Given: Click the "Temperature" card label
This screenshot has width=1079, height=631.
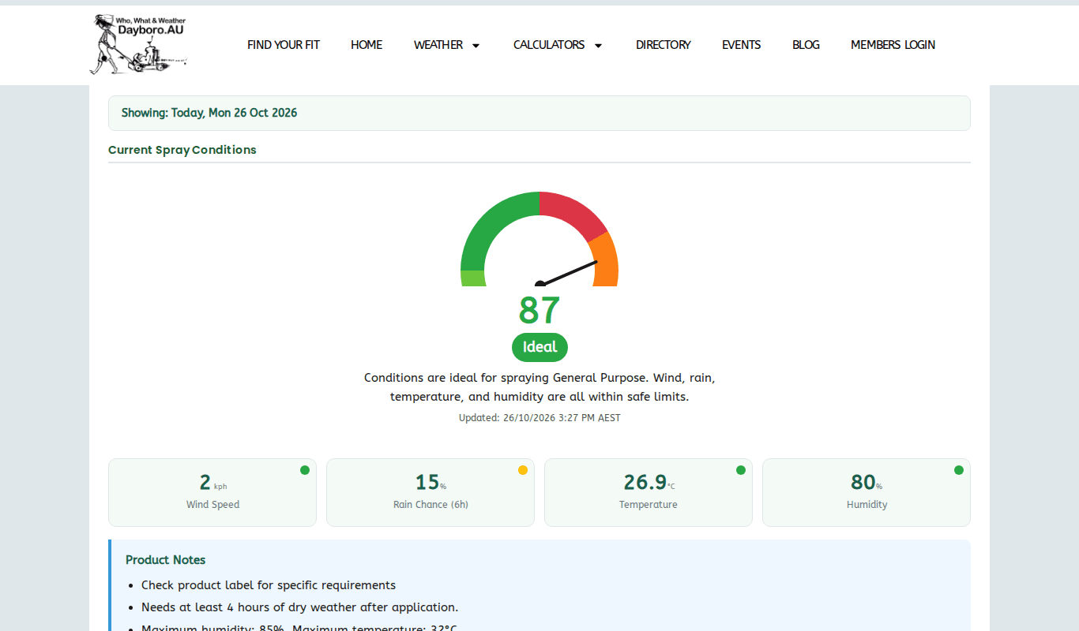Looking at the screenshot, I should (649, 505).
